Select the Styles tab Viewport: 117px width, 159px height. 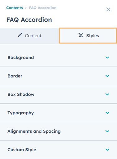click(x=88, y=36)
